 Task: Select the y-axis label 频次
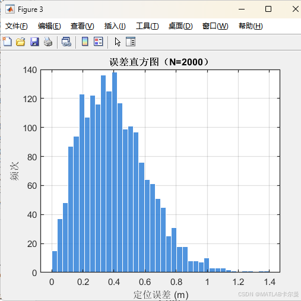(x=14, y=171)
